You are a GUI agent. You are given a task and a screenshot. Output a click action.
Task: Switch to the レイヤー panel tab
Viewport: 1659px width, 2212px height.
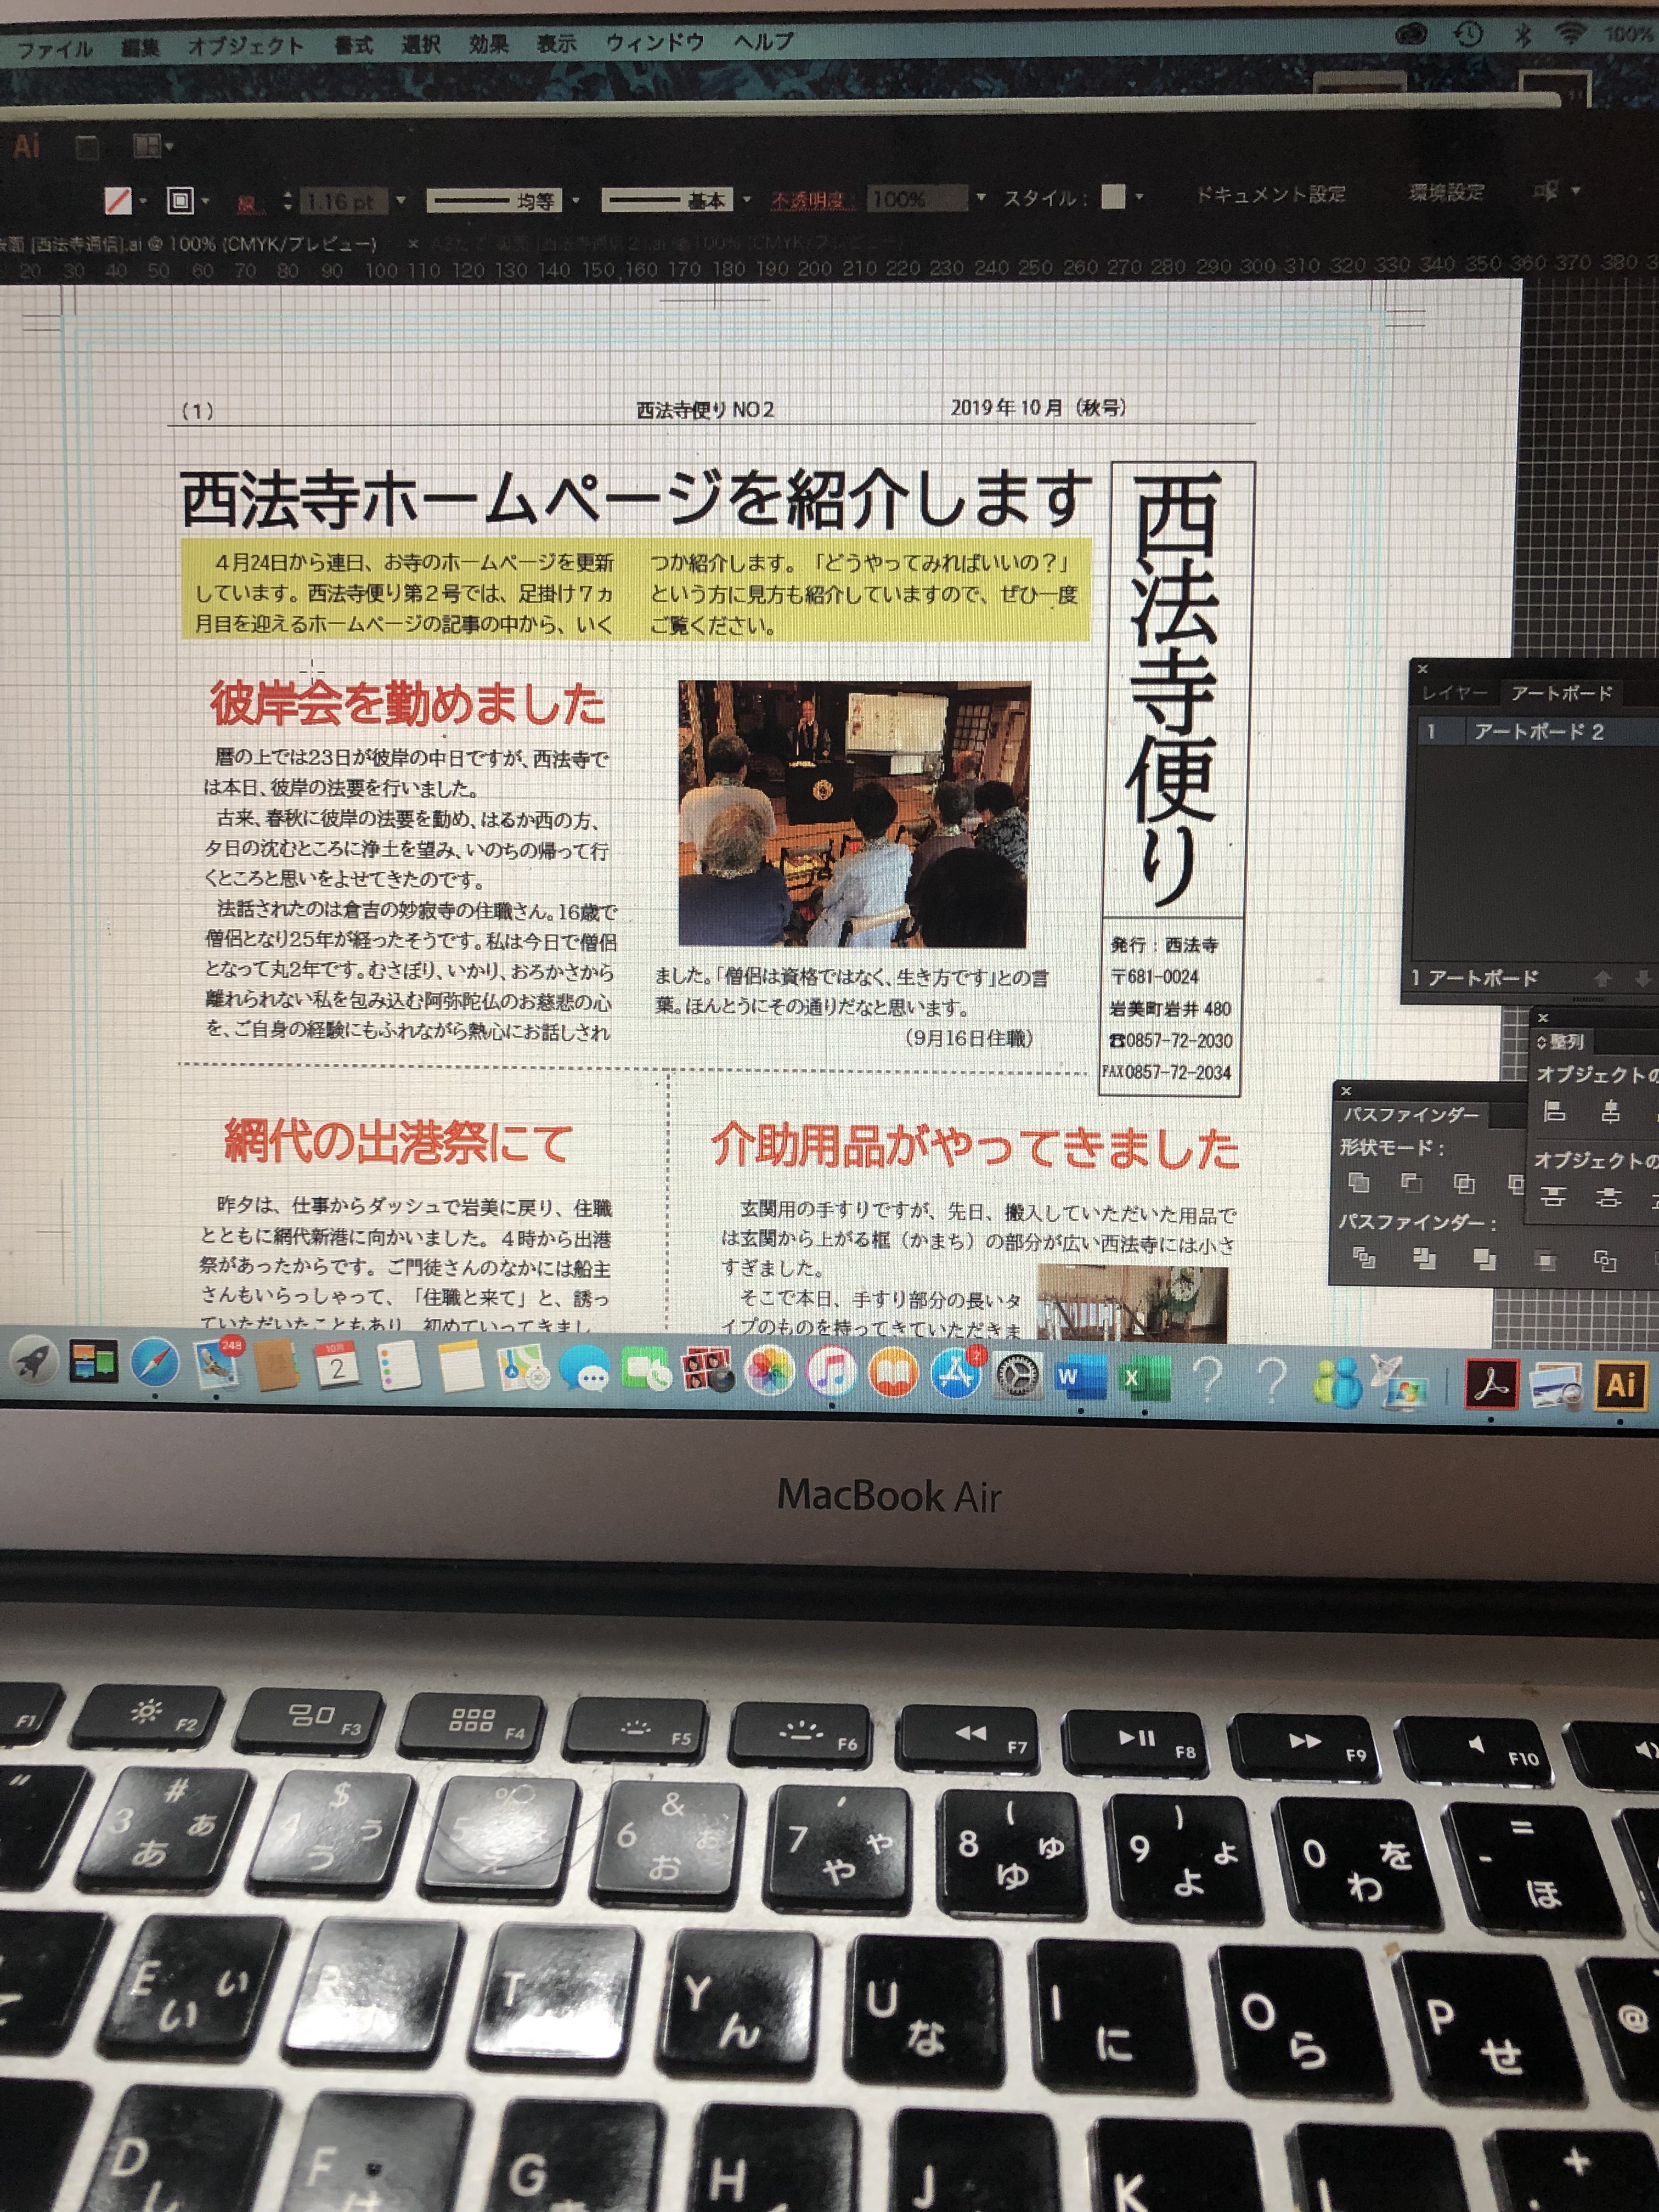click(x=1454, y=693)
